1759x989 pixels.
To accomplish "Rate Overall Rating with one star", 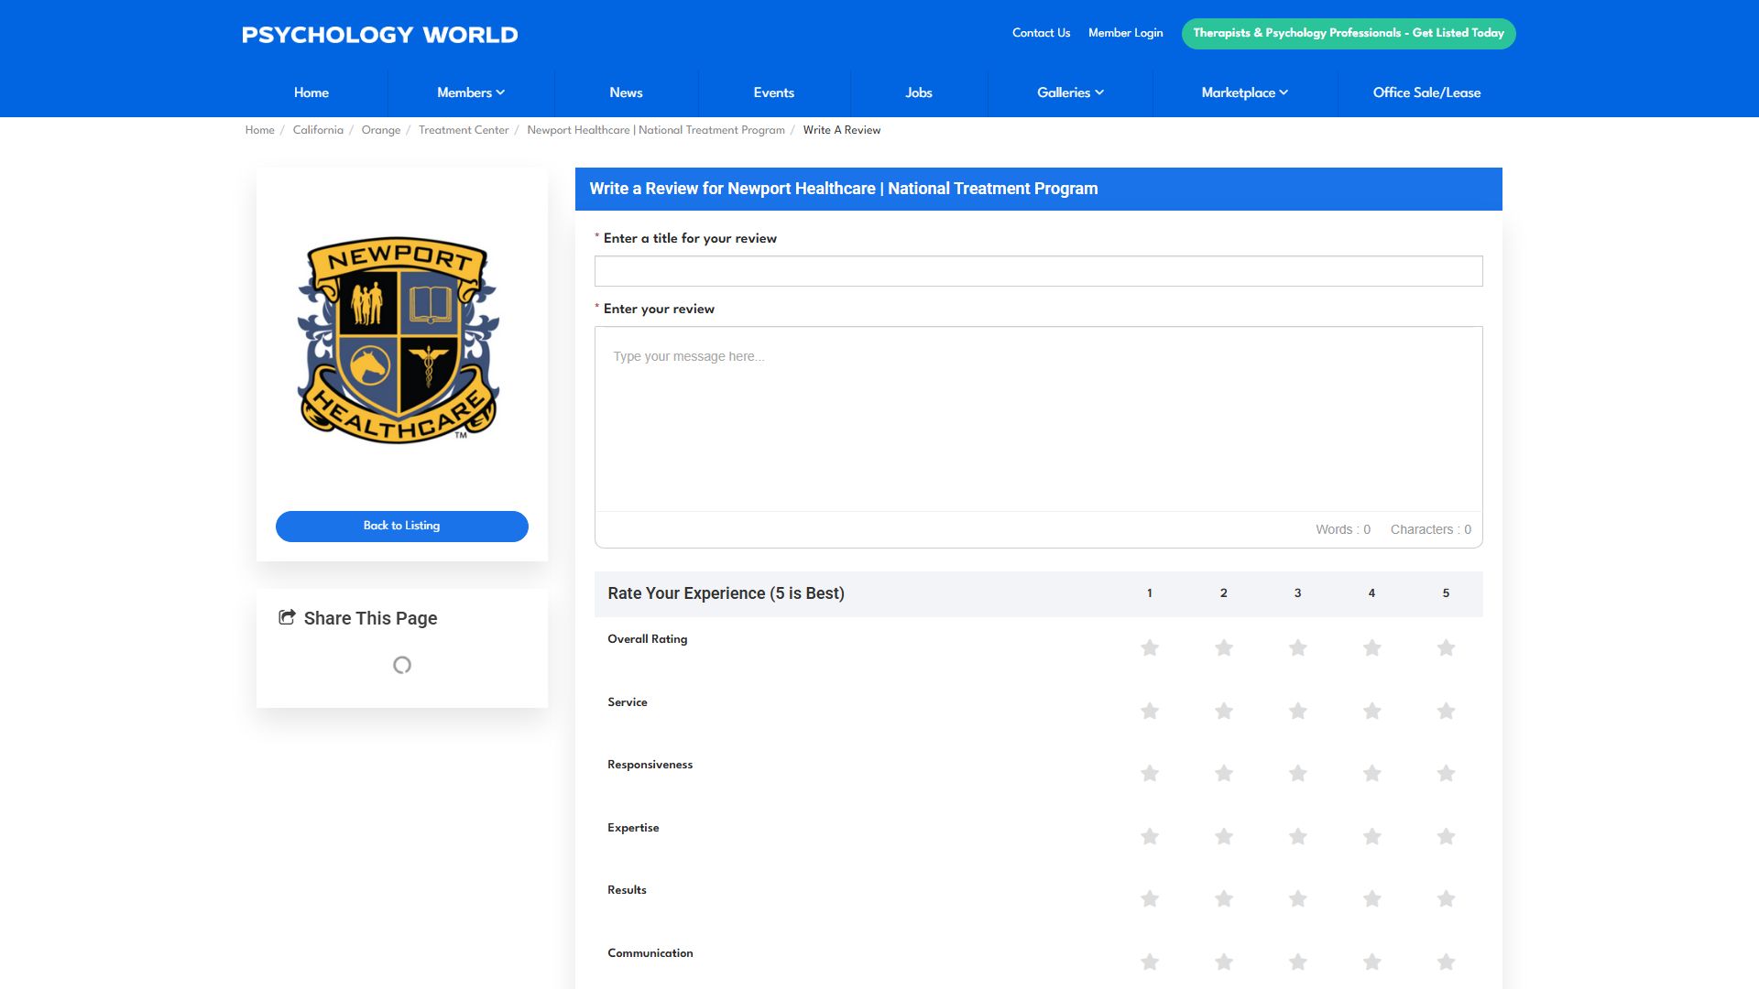I will tap(1150, 648).
